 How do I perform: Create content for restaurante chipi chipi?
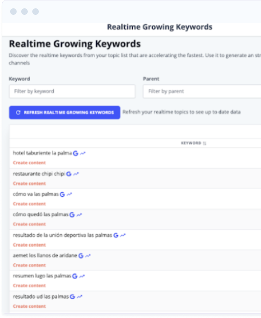click(x=30, y=184)
